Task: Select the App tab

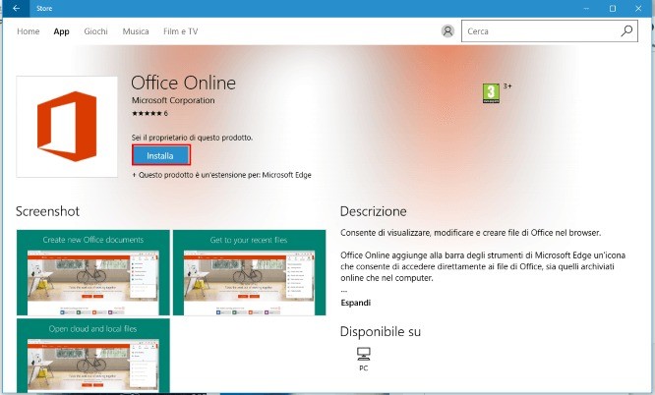Action: 61,31
